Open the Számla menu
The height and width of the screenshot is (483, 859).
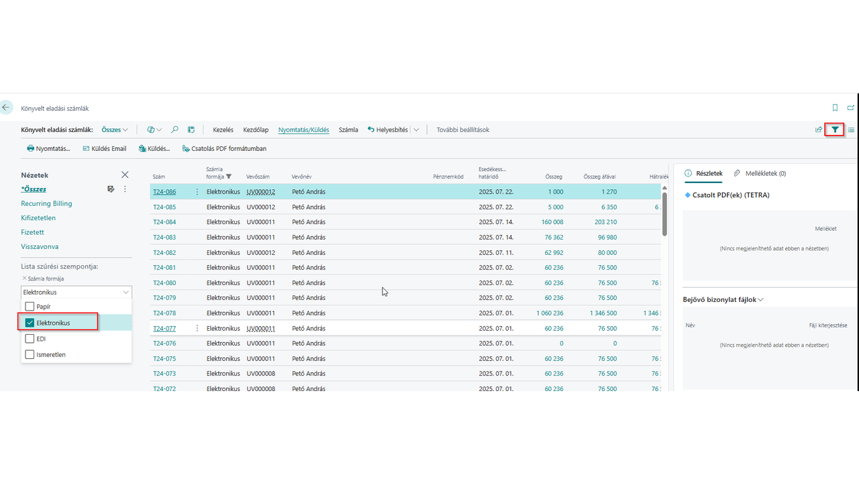(348, 129)
